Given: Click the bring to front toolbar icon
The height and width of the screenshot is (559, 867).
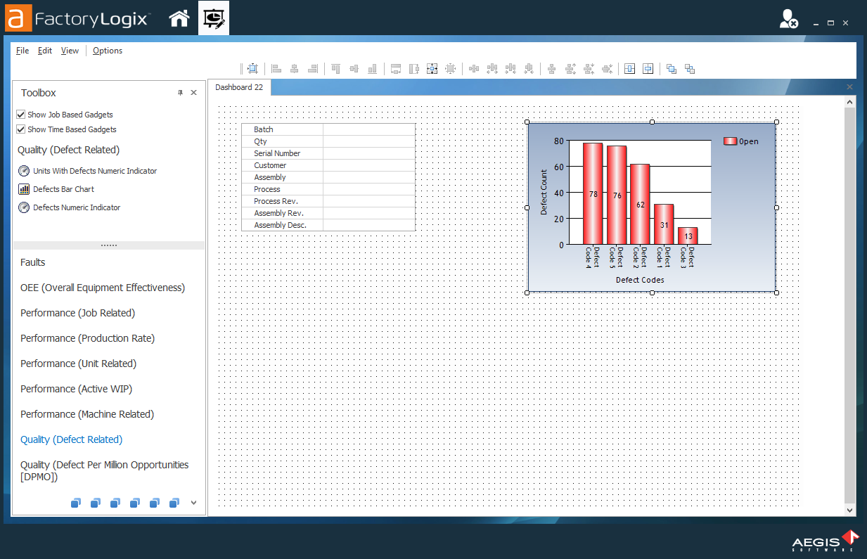Looking at the screenshot, I should click(671, 68).
